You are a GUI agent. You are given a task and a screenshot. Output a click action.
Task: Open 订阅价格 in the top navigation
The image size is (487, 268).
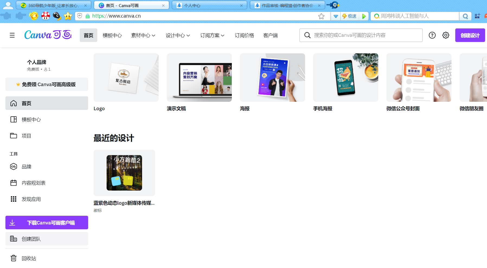tap(244, 35)
